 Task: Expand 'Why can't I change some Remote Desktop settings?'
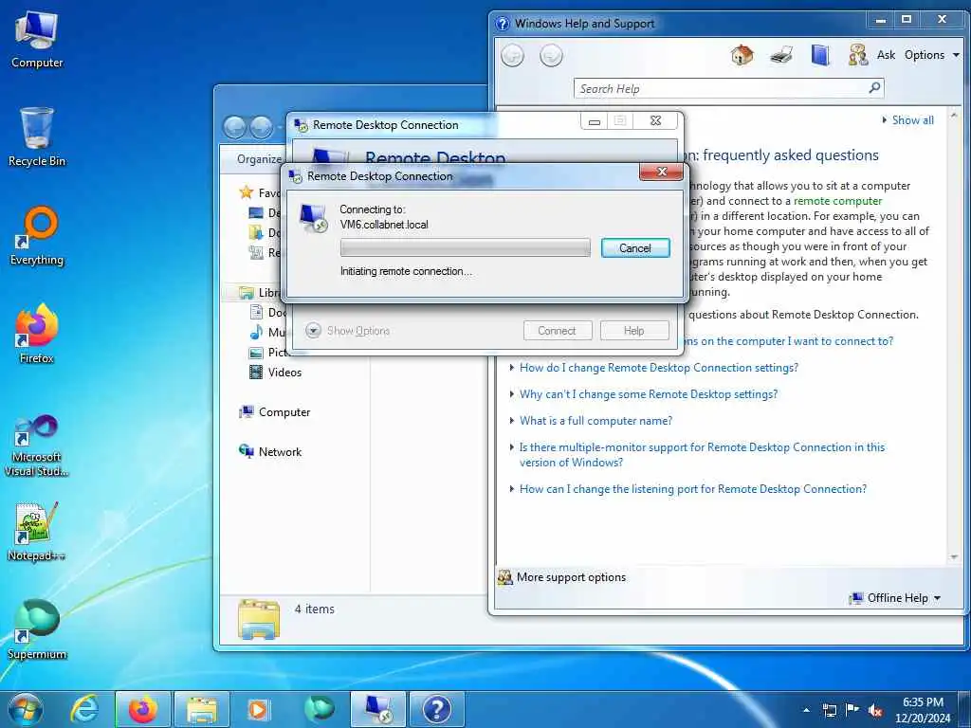[649, 394]
